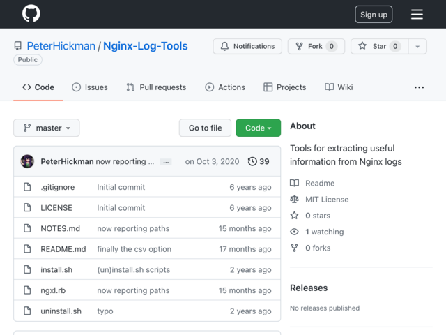Switch to the Code tab
446x335 pixels.
[38, 87]
